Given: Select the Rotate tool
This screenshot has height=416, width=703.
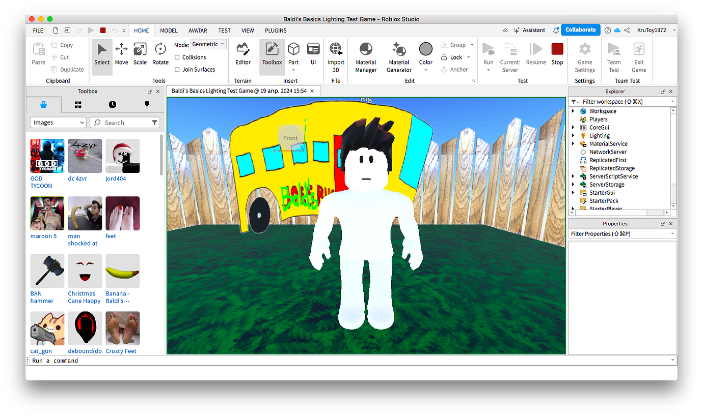Looking at the screenshot, I should (160, 55).
